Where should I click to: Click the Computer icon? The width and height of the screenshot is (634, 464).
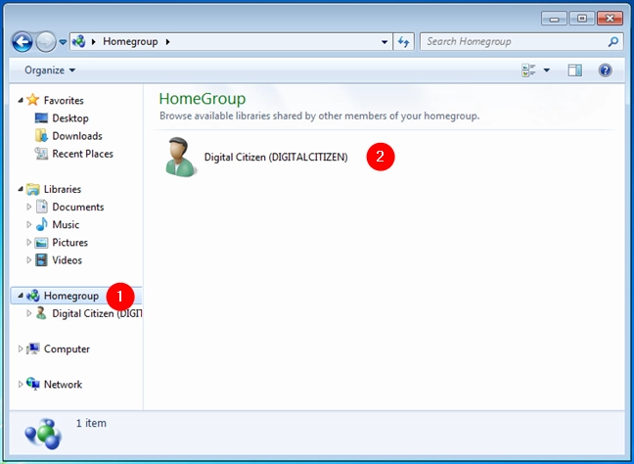coord(33,348)
